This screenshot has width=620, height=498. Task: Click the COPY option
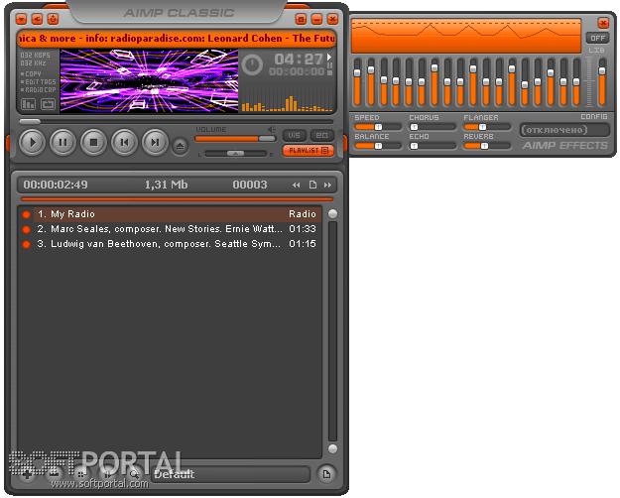point(33,74)
